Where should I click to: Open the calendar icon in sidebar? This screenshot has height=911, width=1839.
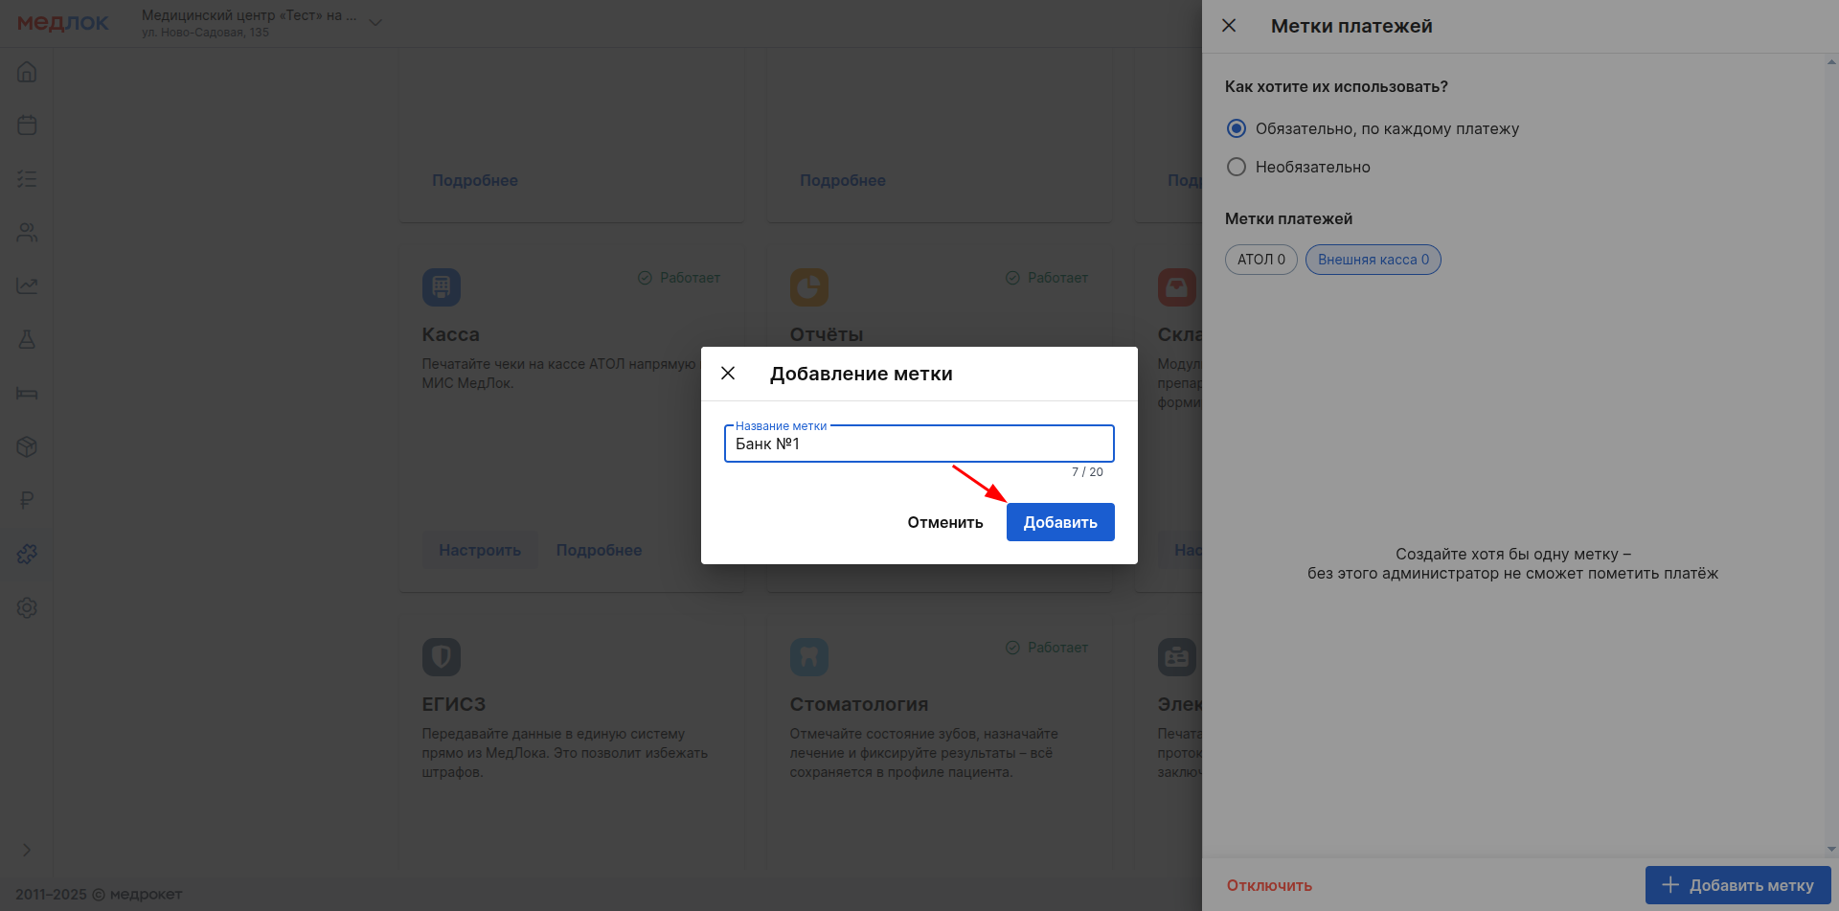tap(27, 125)
